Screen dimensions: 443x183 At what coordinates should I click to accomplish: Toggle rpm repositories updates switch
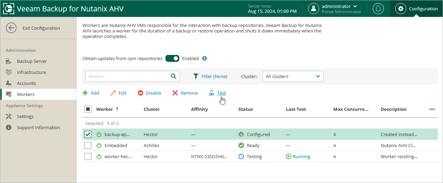[172, 58]
